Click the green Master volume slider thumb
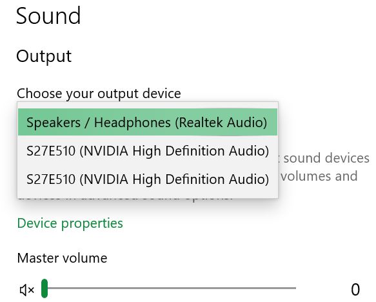Image resolution: width=376 pixels, height=302 pixels. 45,288
